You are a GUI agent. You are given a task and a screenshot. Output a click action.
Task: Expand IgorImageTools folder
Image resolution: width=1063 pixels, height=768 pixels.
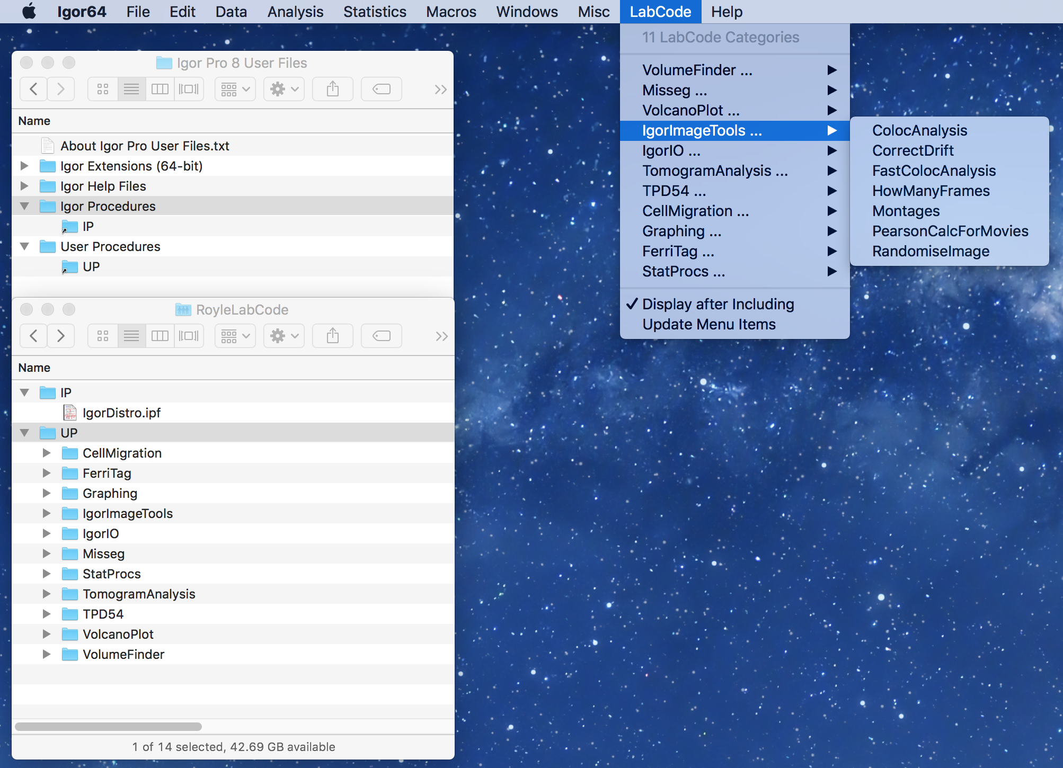pyautogui.click(x=47, y=513)
